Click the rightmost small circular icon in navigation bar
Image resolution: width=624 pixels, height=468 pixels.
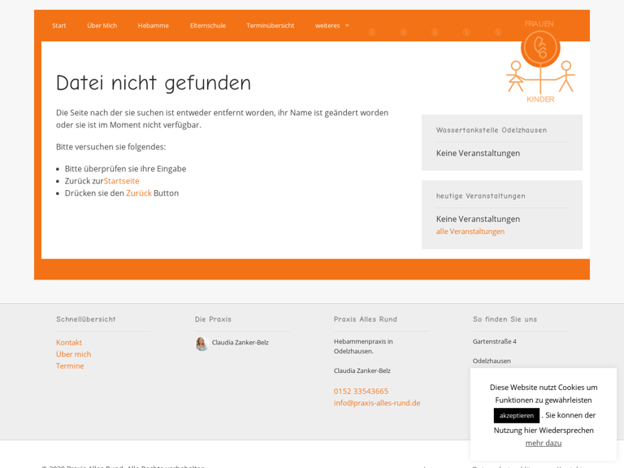point(498,32)
